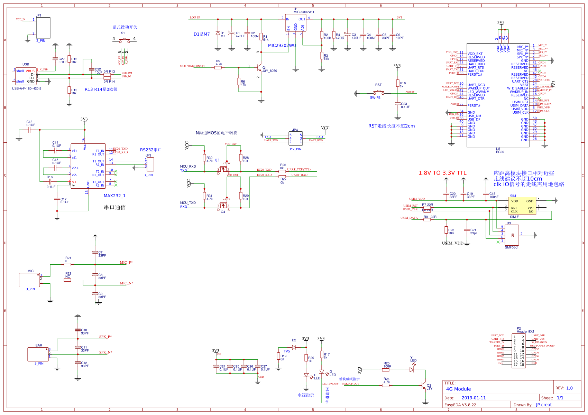Click the 'N沟道MOS的电平转换' note

tap(217, 133)
